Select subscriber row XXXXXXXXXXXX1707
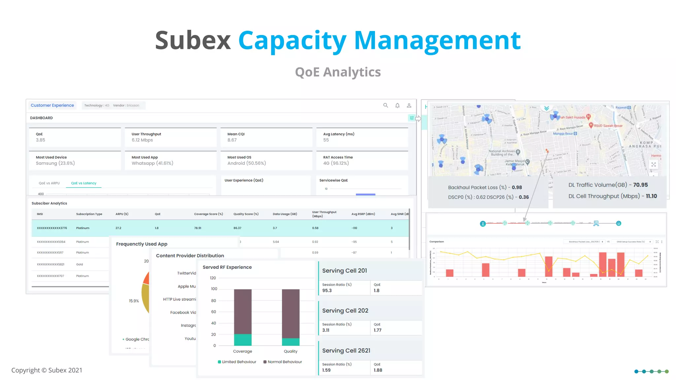This screenshot has width=676, height=380. pos(70,276)
